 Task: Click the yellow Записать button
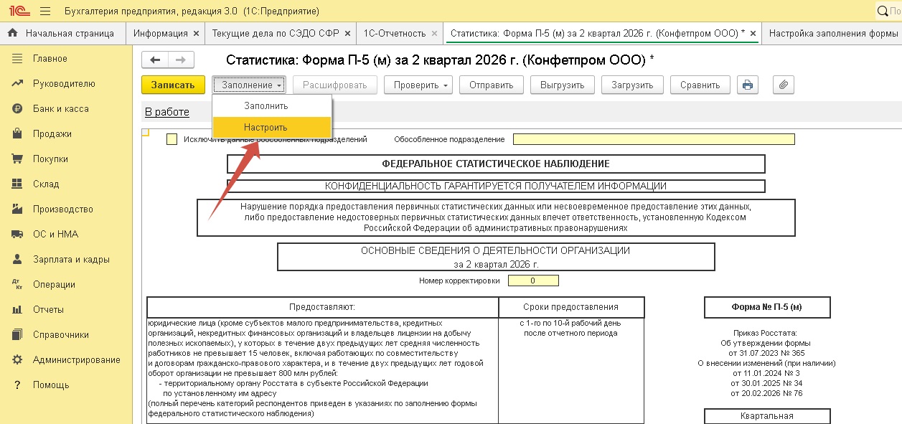(173, 85)
